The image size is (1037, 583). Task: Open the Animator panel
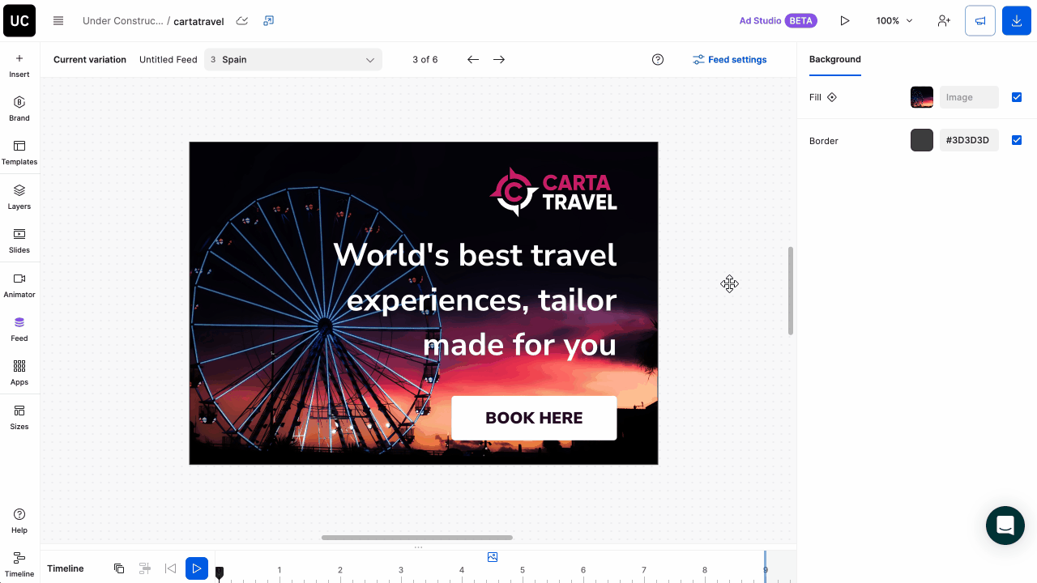tap(19, 285)
